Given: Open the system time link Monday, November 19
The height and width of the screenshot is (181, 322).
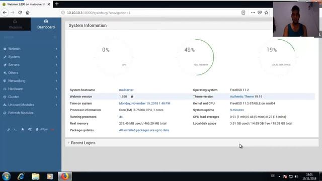Looking at the screenshot, I should point(144,103).
